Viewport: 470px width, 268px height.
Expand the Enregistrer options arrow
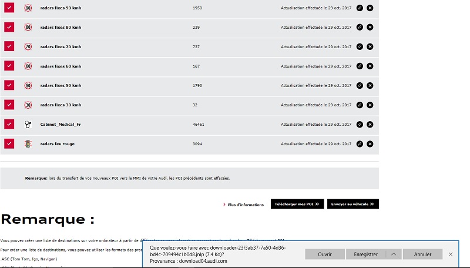[394, 254]
